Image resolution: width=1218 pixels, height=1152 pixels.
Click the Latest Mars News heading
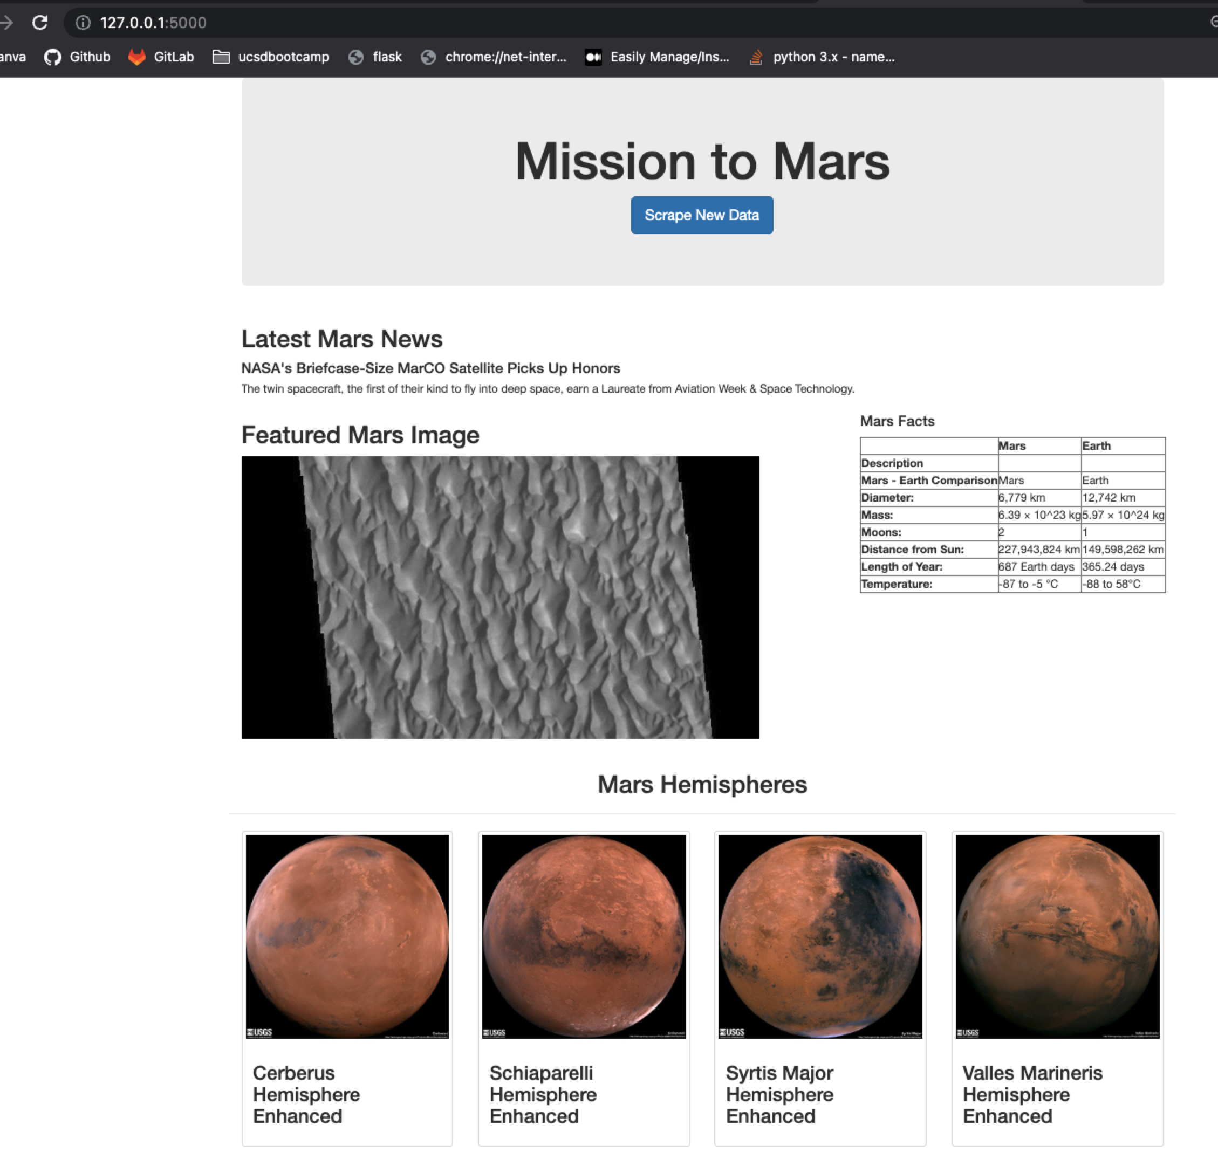click(341, 339)
